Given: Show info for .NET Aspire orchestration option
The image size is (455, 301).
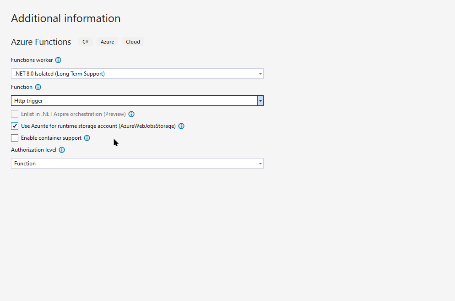Looking at the screenshot, I should coord(131,114).
